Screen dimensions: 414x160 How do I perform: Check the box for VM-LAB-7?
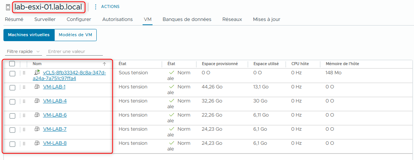[12, 130]
